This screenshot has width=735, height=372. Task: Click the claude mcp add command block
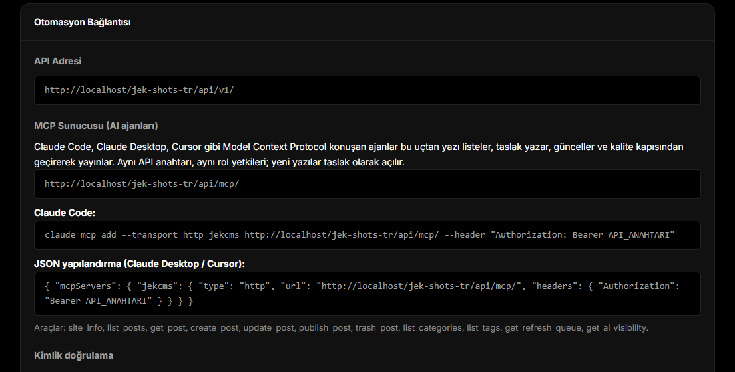coord(367,235)
